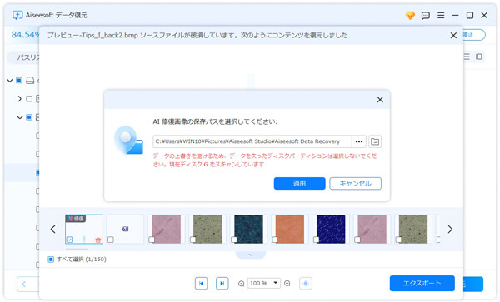500x302 pixels.
Task: Expand the second collapsed tree node
Action: coord(20,99)
